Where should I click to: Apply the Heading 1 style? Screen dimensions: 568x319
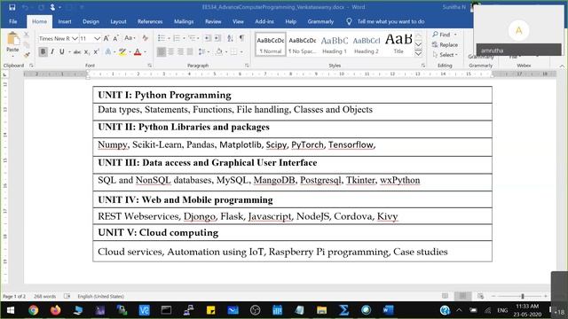coord(334,44)
